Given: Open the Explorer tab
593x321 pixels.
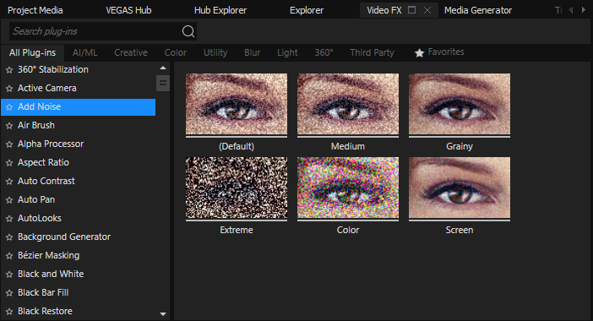Looking at the screenshot, I should click(307, 10).
